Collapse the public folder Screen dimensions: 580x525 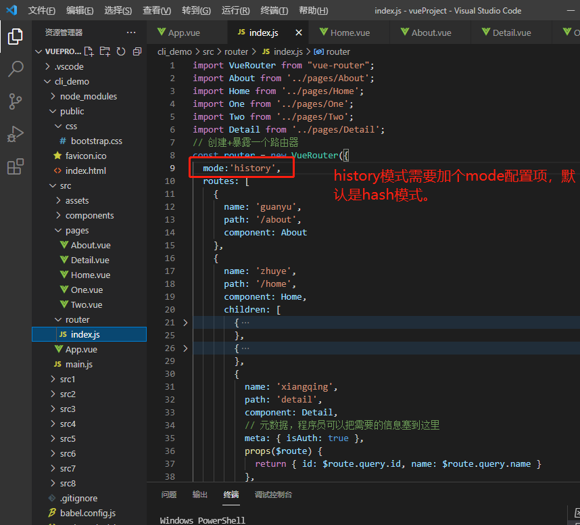point(89,111)
